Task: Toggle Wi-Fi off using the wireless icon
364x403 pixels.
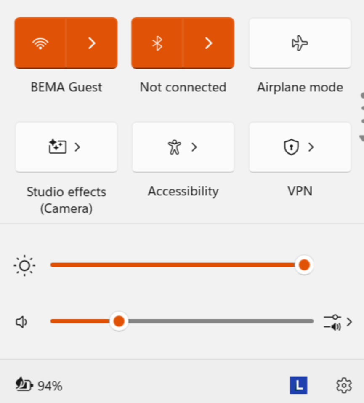Action: pyautogui.click(x=40, y=43)
